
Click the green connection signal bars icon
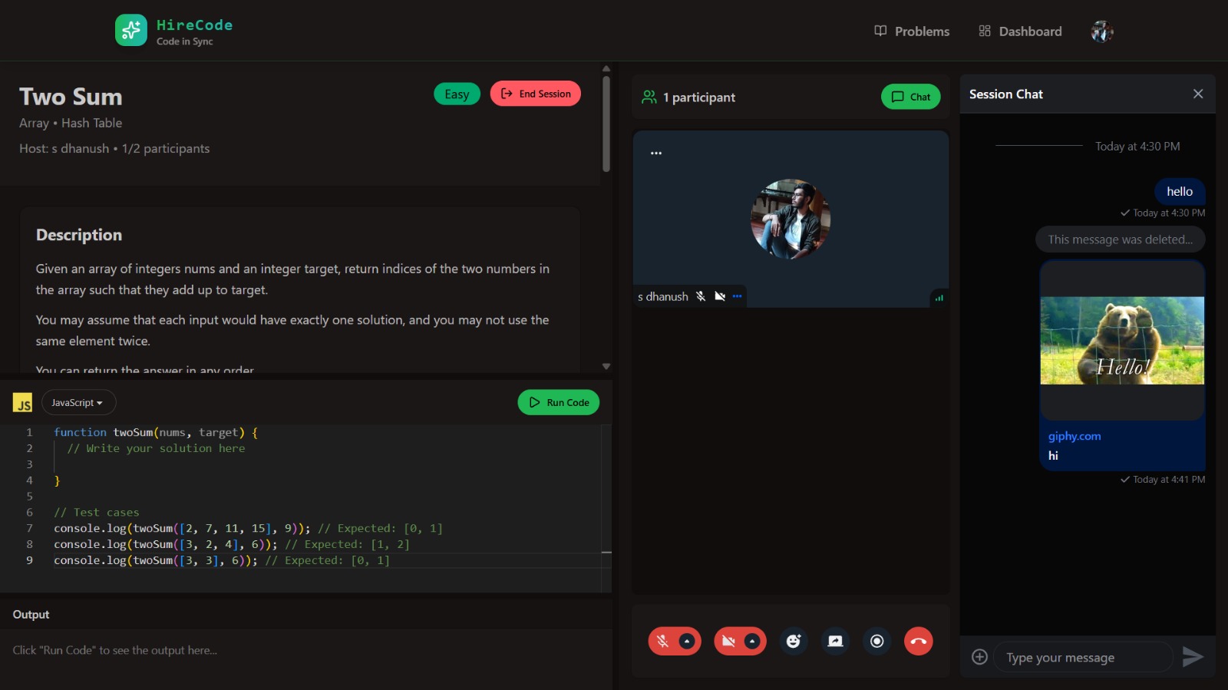(x=939, y=298)
